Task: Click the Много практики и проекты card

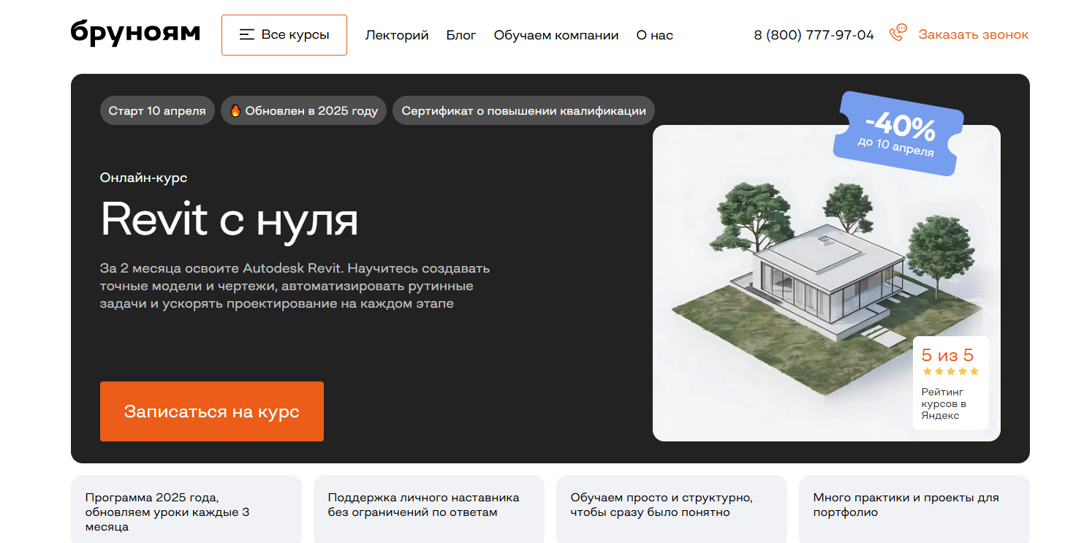Action: click(914, 509)
